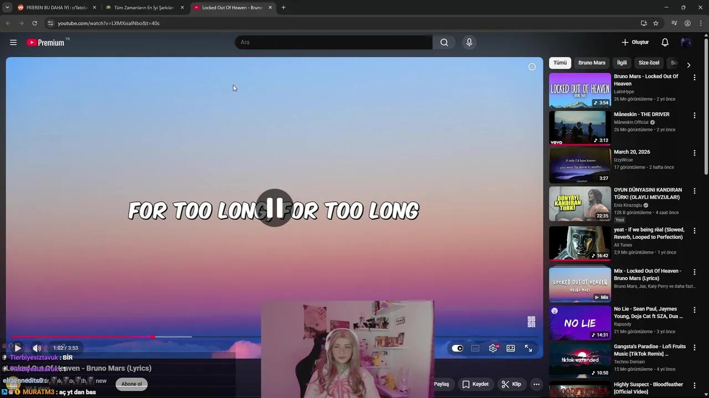Open the YouTube guide hamburger menu
This screenshot has height=398, width=709.
[x=13, y=43]
